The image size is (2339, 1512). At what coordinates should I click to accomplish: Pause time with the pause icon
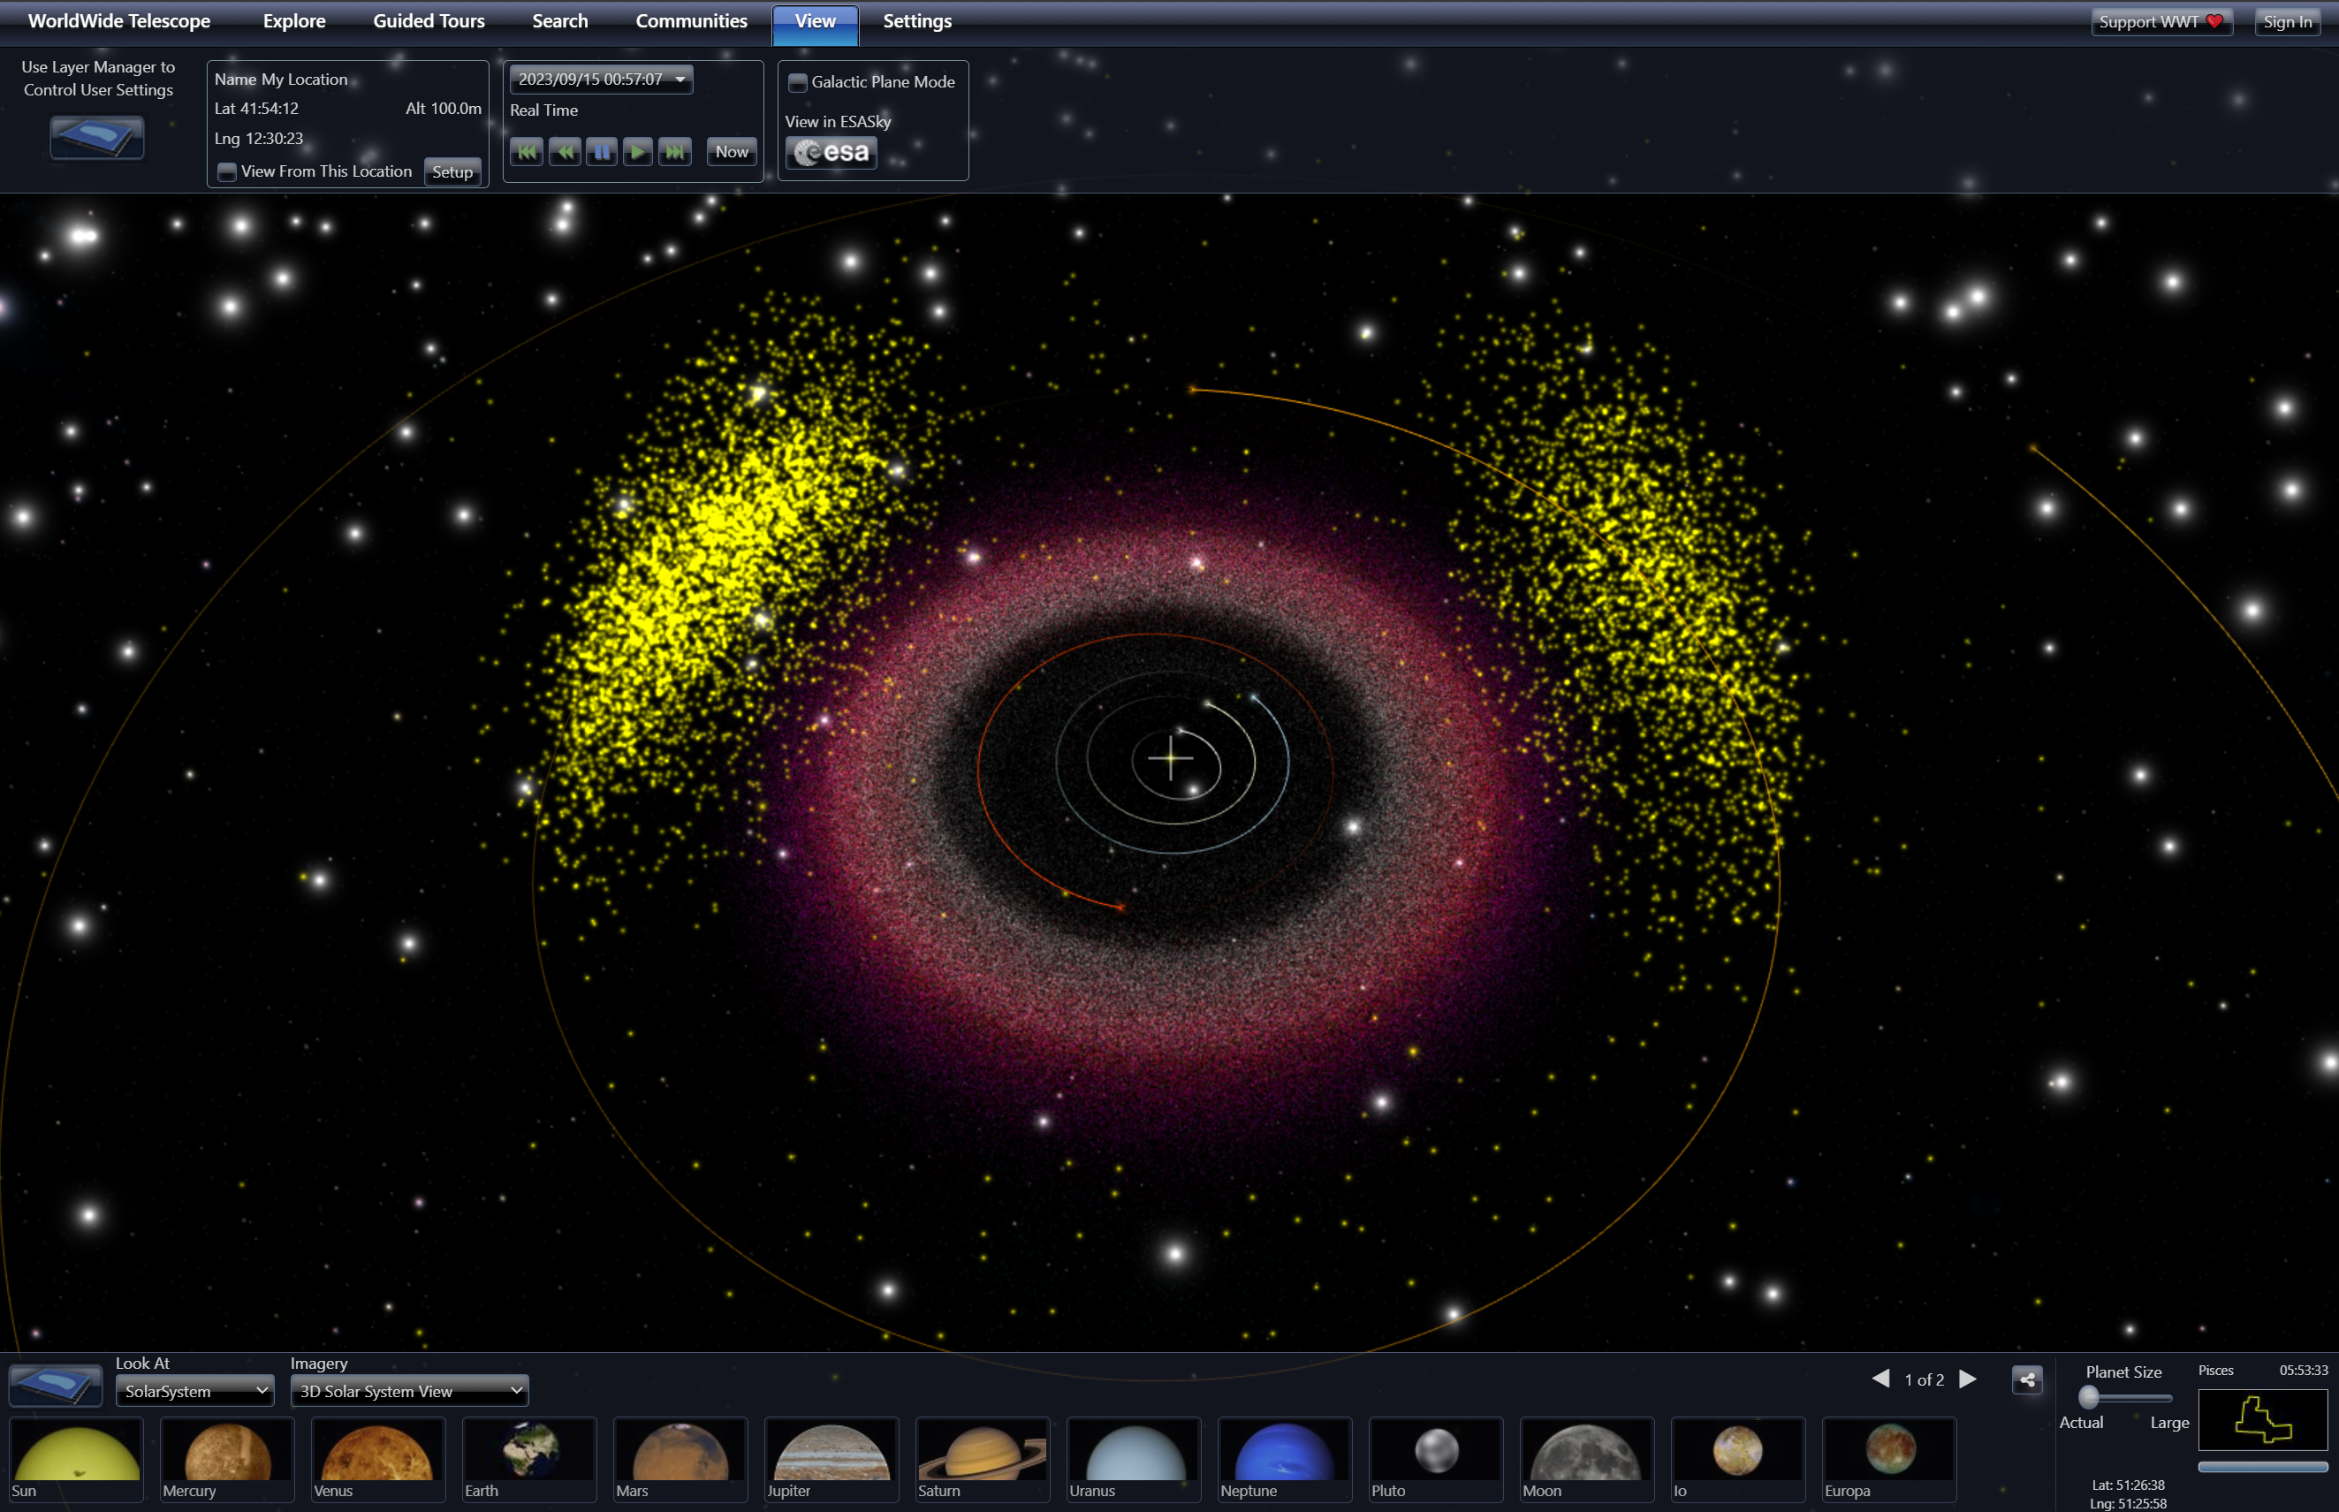[x=601, y=152]
